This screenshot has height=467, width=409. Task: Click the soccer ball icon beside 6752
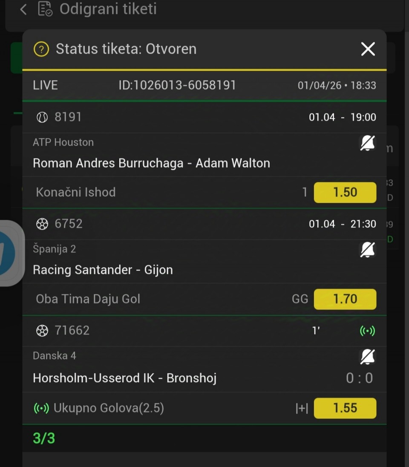tap(42, 224)
